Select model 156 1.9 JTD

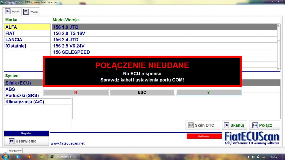(x=165, y=27)
